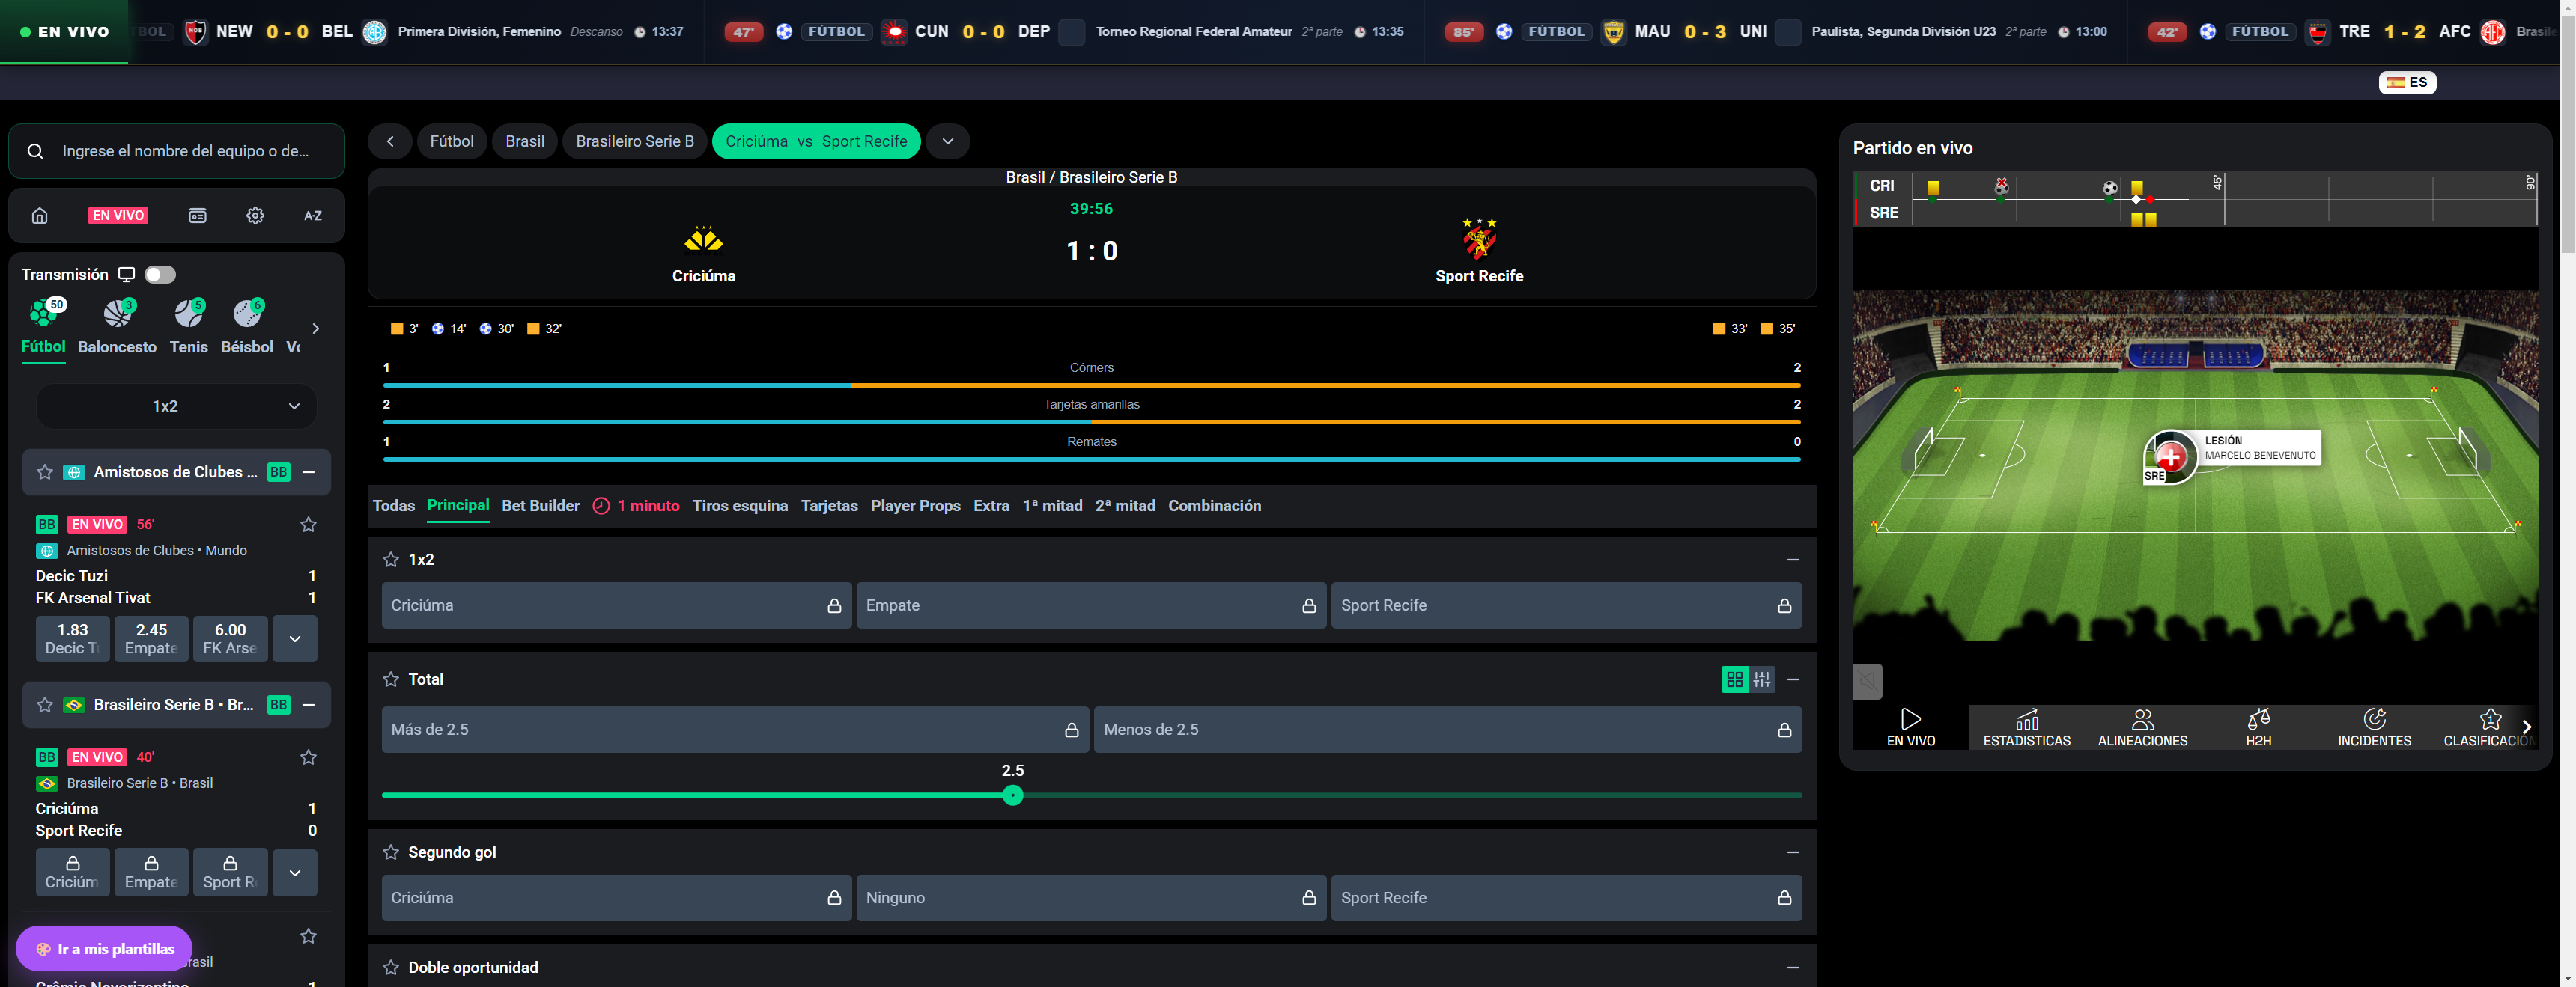This screenshot has height=987, width=2576.
Task: Show more tracker tabs with arrow
Action: (2527, 728)
